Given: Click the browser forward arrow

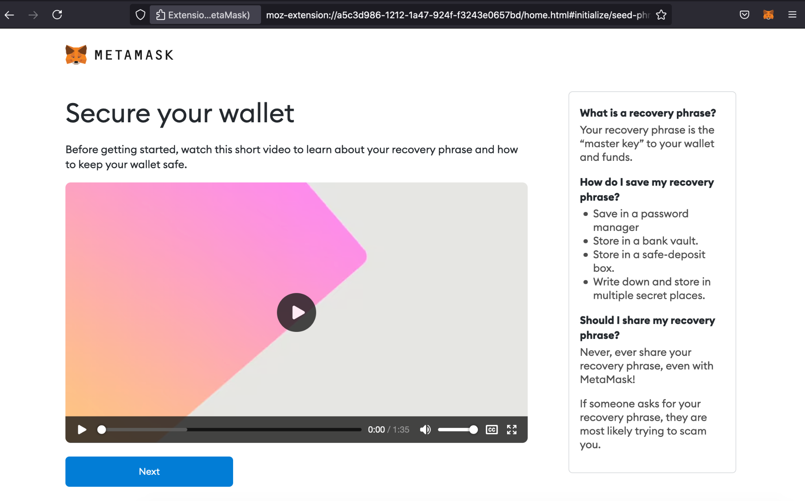Looking at the screenshot, I should tap(33, 15).
